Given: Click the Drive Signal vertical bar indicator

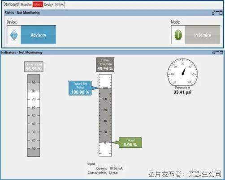Looking at the screenshot, I should click(34, 116).
